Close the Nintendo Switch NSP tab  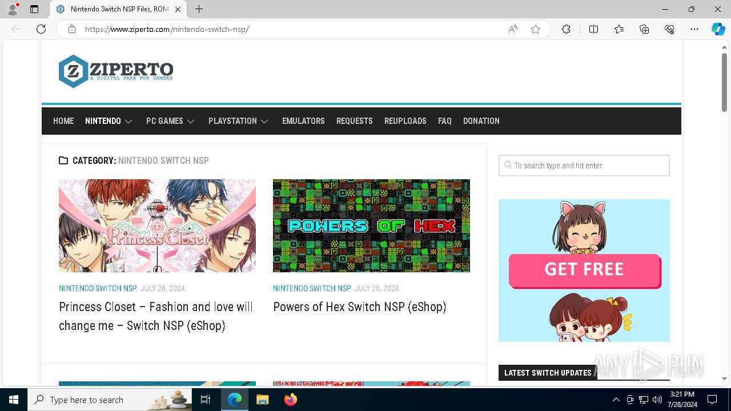point(178,9)
